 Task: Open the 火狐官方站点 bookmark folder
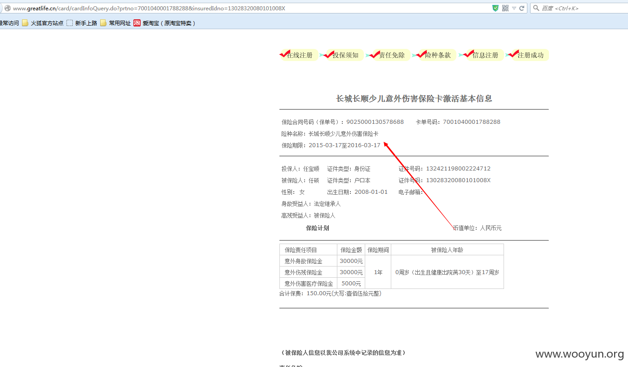(x=43, y=23)
